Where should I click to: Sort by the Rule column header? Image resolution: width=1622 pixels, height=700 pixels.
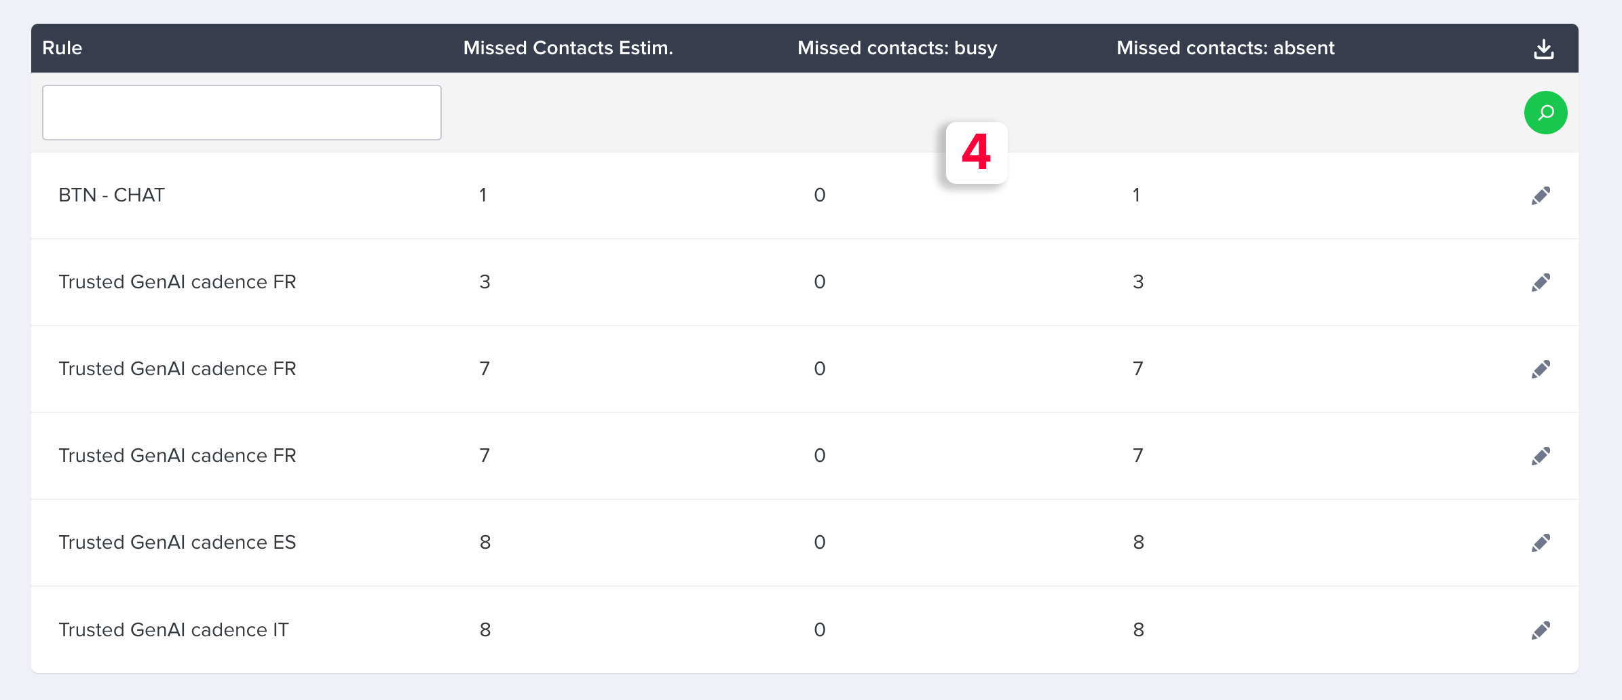62,48
